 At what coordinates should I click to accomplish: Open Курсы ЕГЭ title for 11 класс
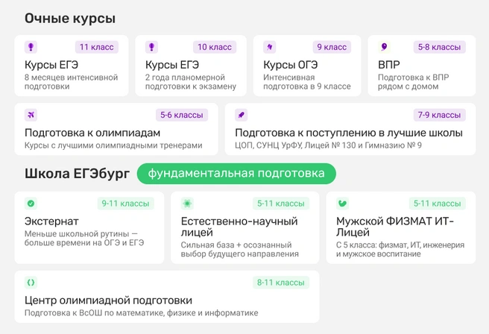[x=51, y=65]
